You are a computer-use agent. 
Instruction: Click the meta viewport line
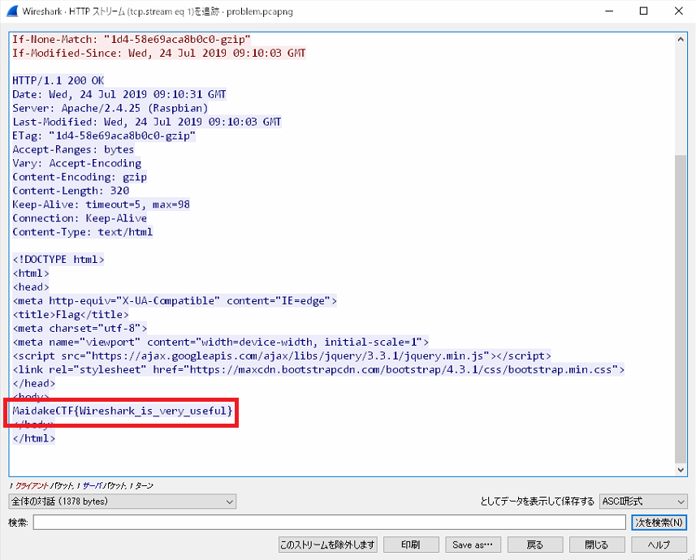221,342
